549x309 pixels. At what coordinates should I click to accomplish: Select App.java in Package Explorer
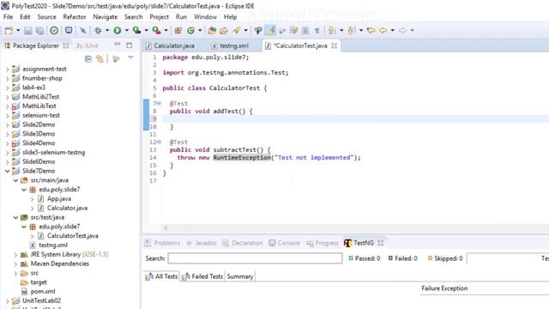(x=59, y=199)
